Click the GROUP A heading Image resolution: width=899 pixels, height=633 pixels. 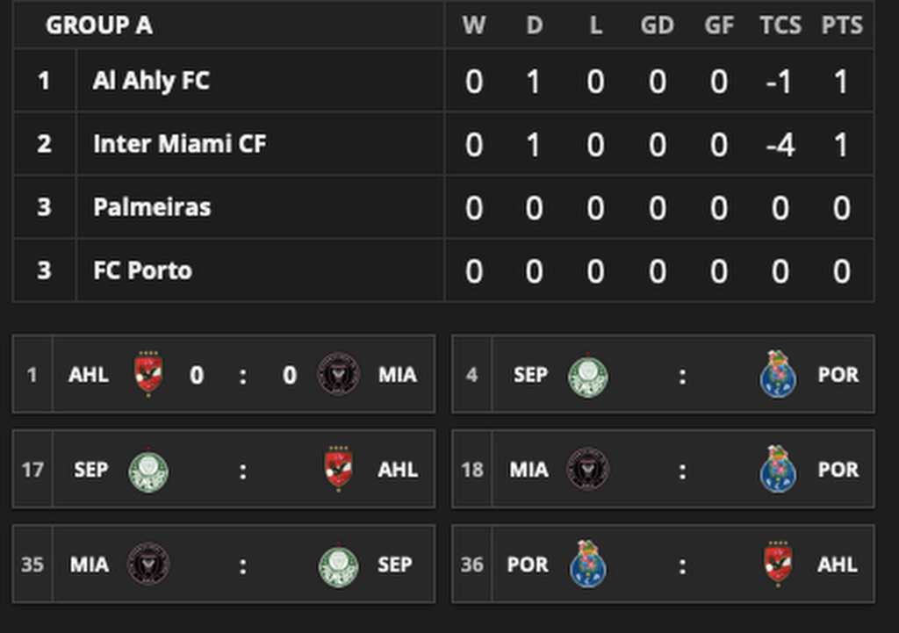[99, 25]
